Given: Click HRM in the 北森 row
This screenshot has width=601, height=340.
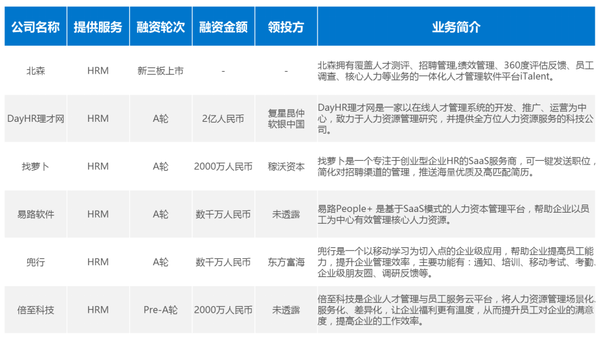Looking at the screenshot, I should [x=98, y=71].
